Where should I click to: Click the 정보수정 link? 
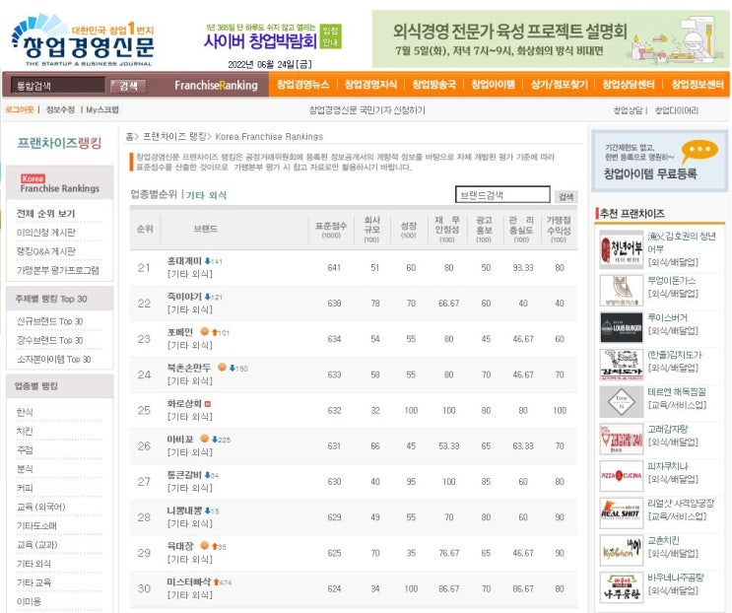(60, 109)
